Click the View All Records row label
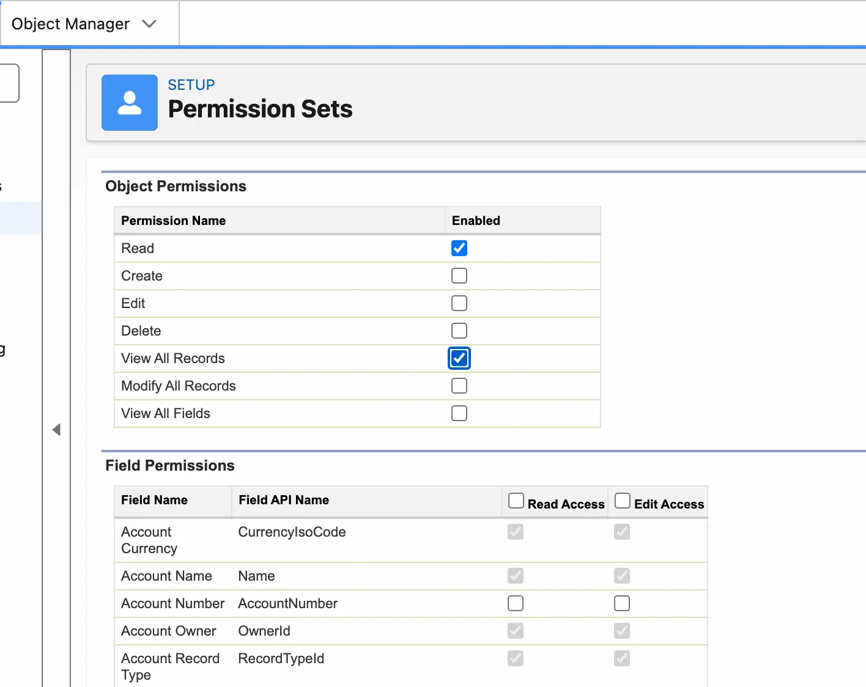 tap(173, 358)
